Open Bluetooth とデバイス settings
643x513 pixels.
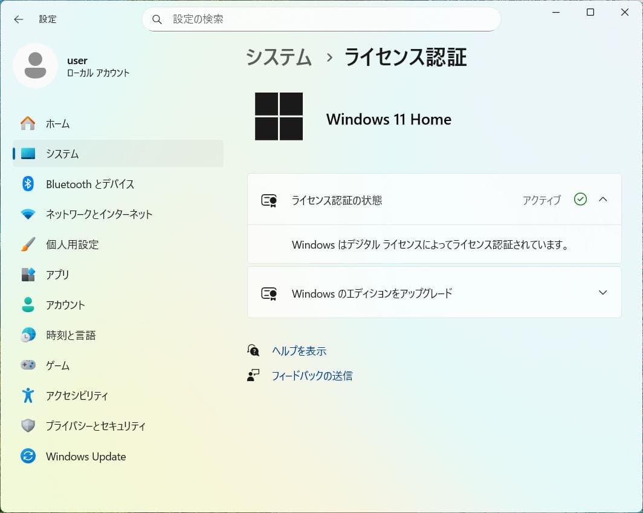tap(118, 183)
